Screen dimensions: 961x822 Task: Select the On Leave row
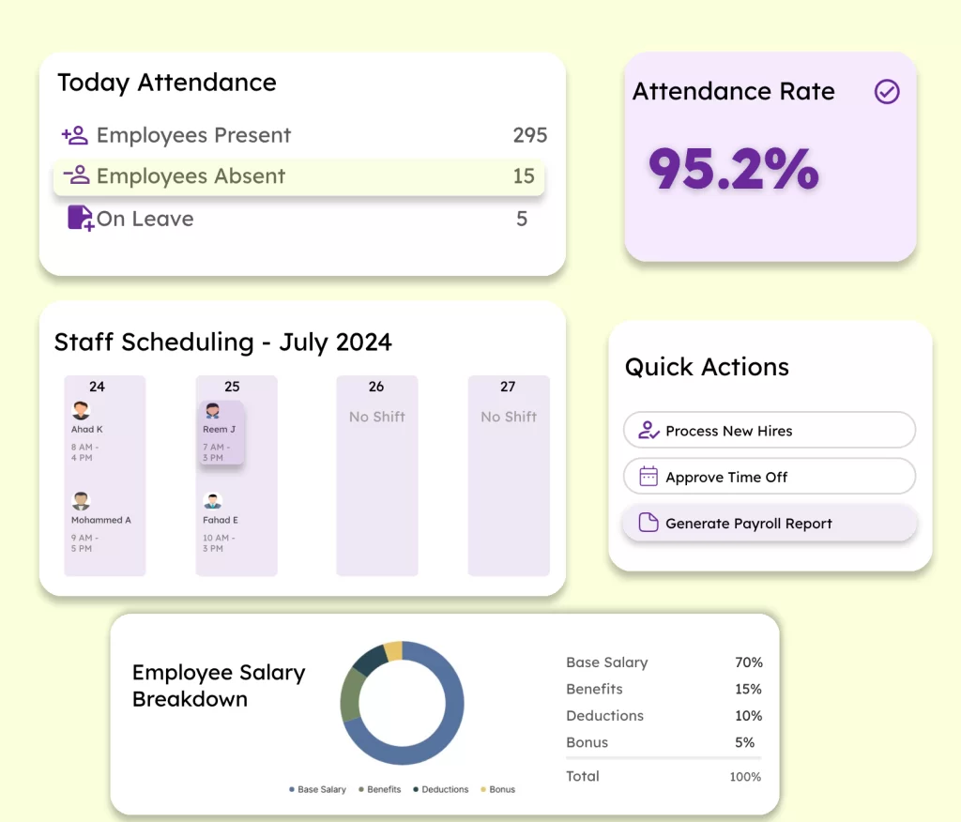(x=297, y=219)
